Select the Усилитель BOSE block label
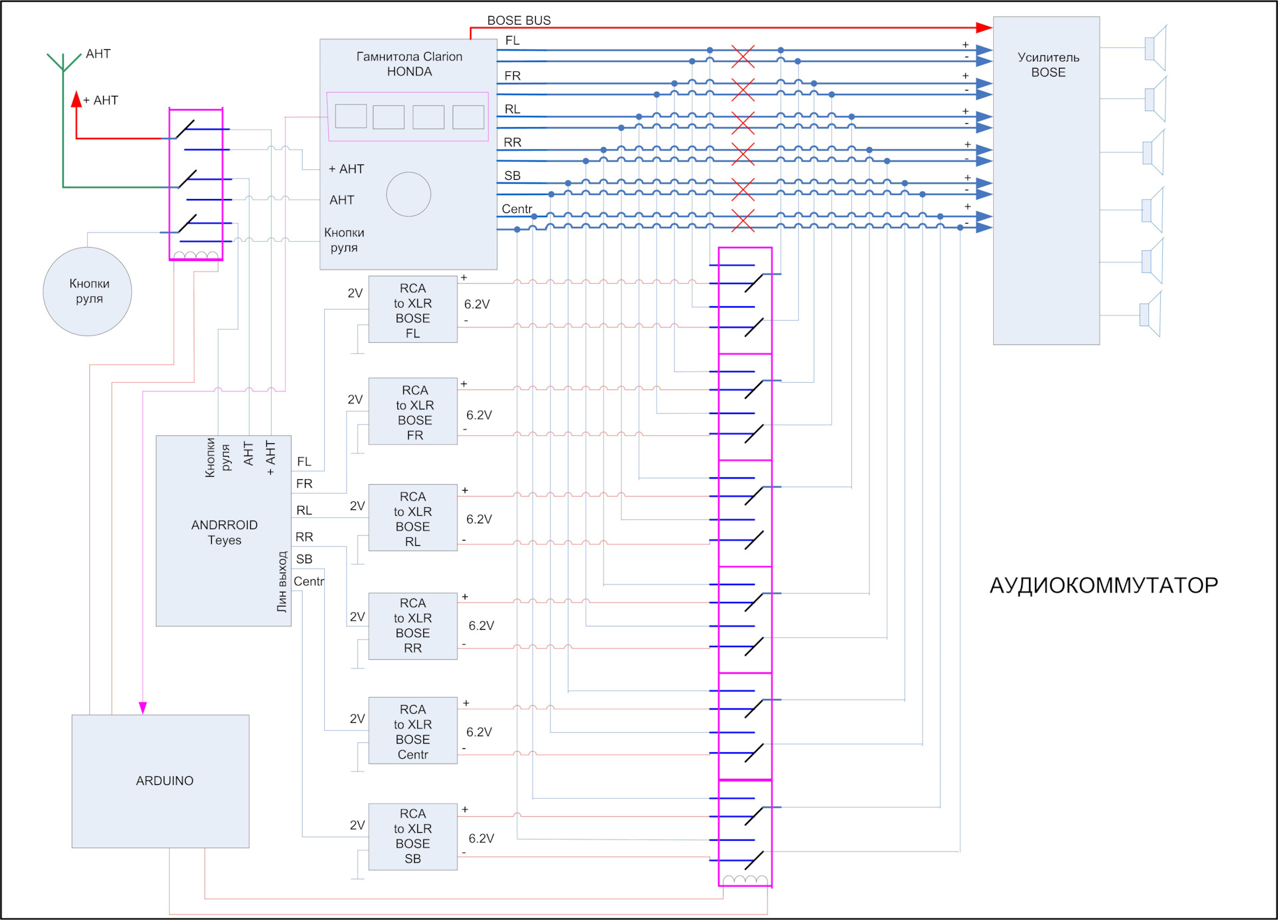Viewport: 1278px width, 920px height. tap(1048, 65)
